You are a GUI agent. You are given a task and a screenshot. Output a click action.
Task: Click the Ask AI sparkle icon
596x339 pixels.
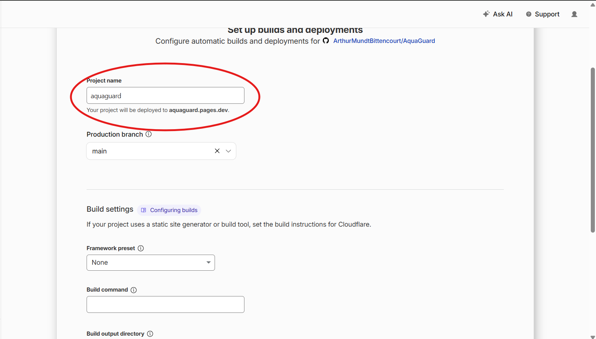click(486, 14)
